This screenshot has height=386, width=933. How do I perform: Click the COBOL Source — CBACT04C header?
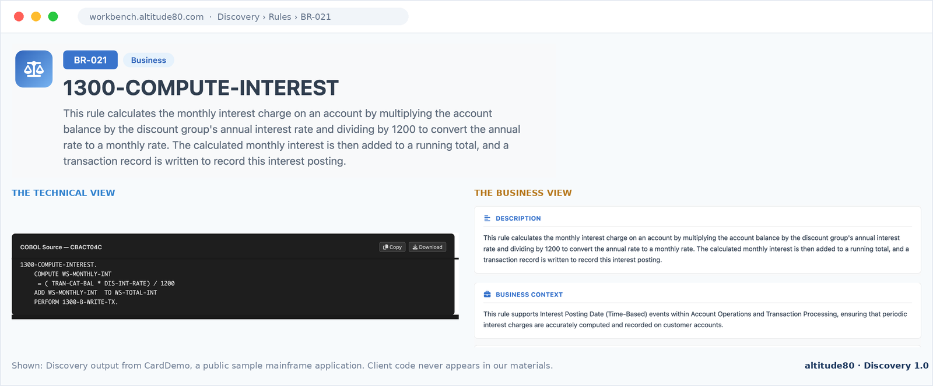(61, 247)
